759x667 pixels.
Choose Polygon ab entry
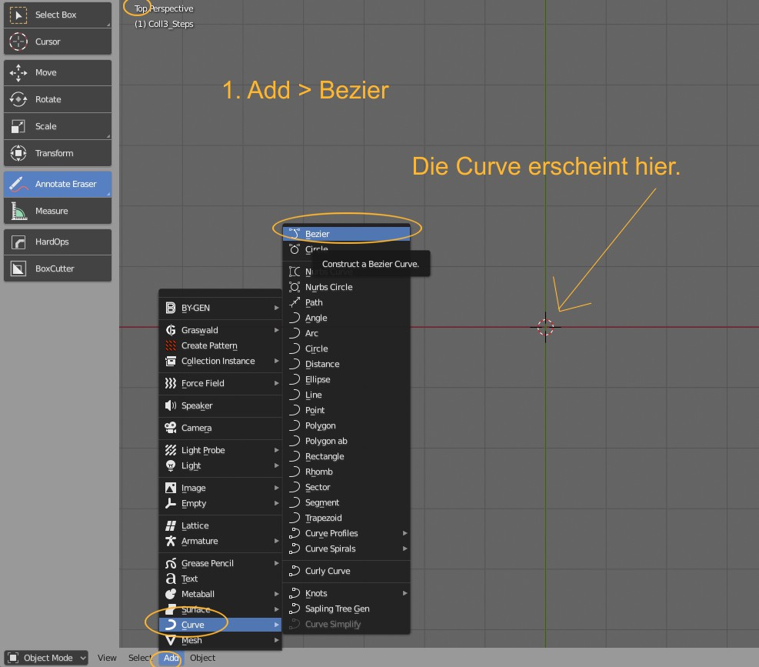[x=346, y=442]
